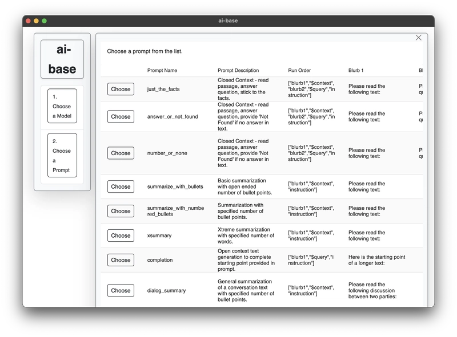Close the prompt list dialog with X
The height and width of the screenshot is (337, 457).
(418, 38)
